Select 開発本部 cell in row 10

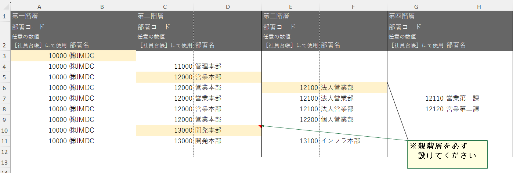coord(228,130)
